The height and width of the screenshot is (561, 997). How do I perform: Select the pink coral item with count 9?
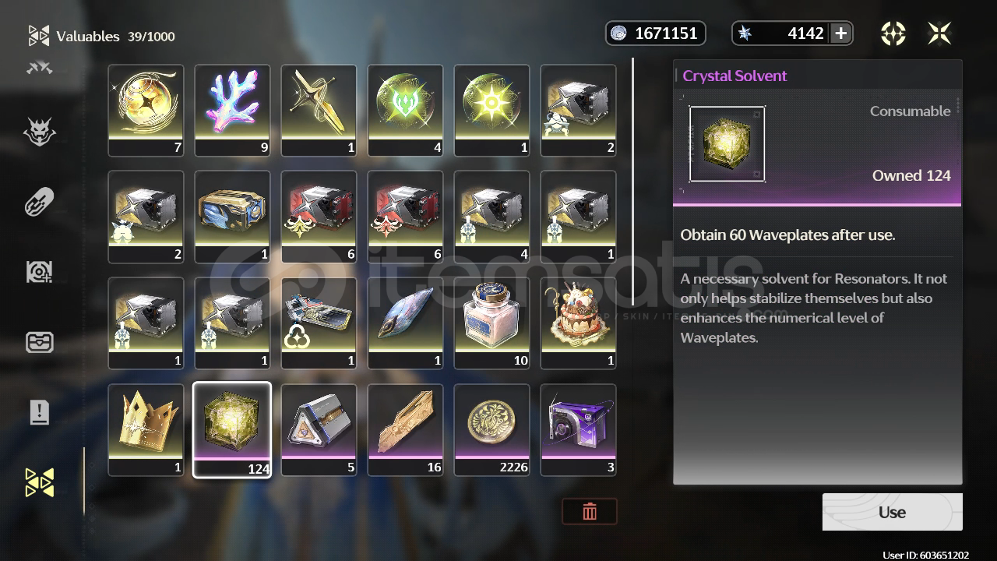[232, 111]
